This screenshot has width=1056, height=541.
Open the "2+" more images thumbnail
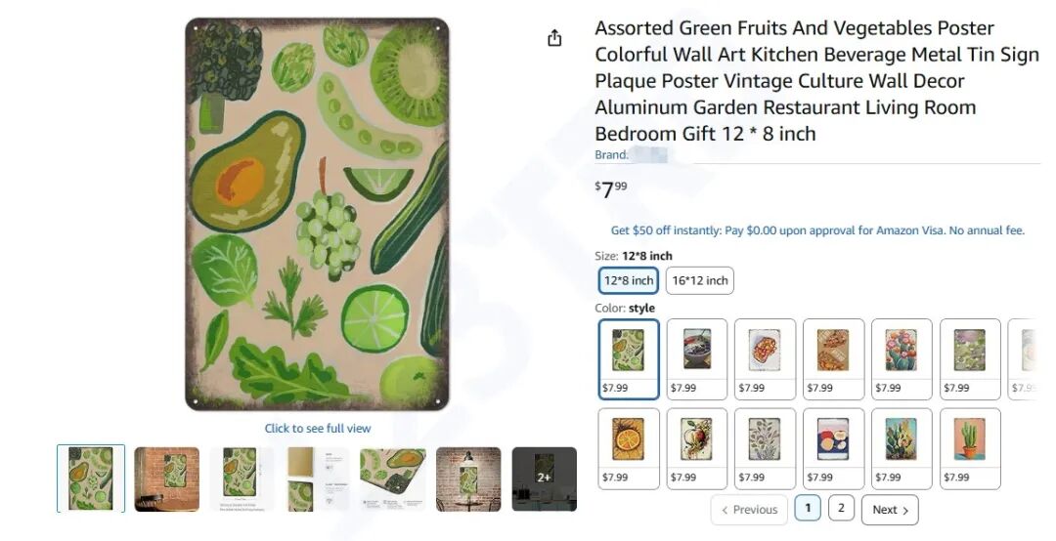point(544,479)
